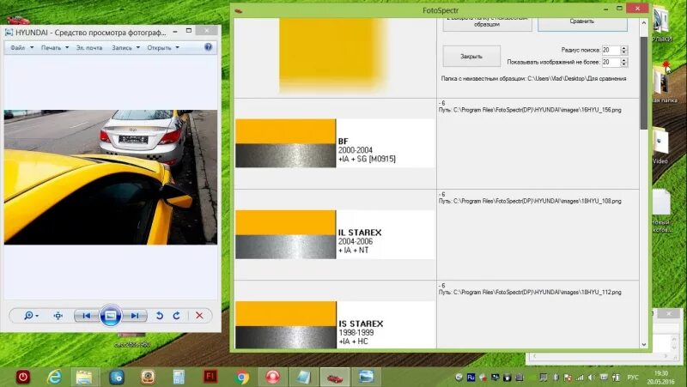This screenshot has width=687, height=387.
Task: Open the notepad-like app on taskbar
Action: click(x=304, y=377)
